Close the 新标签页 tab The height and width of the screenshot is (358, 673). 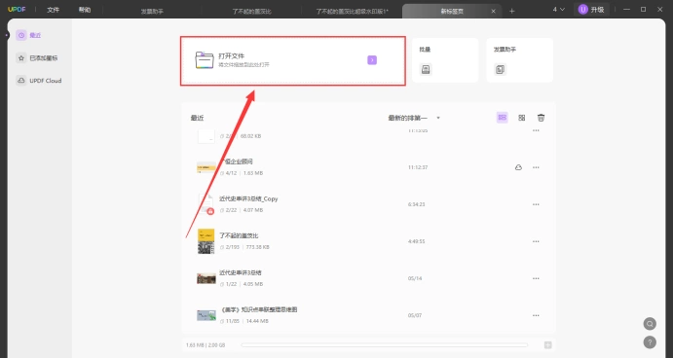pyautogui.click(x=493, y=11)
